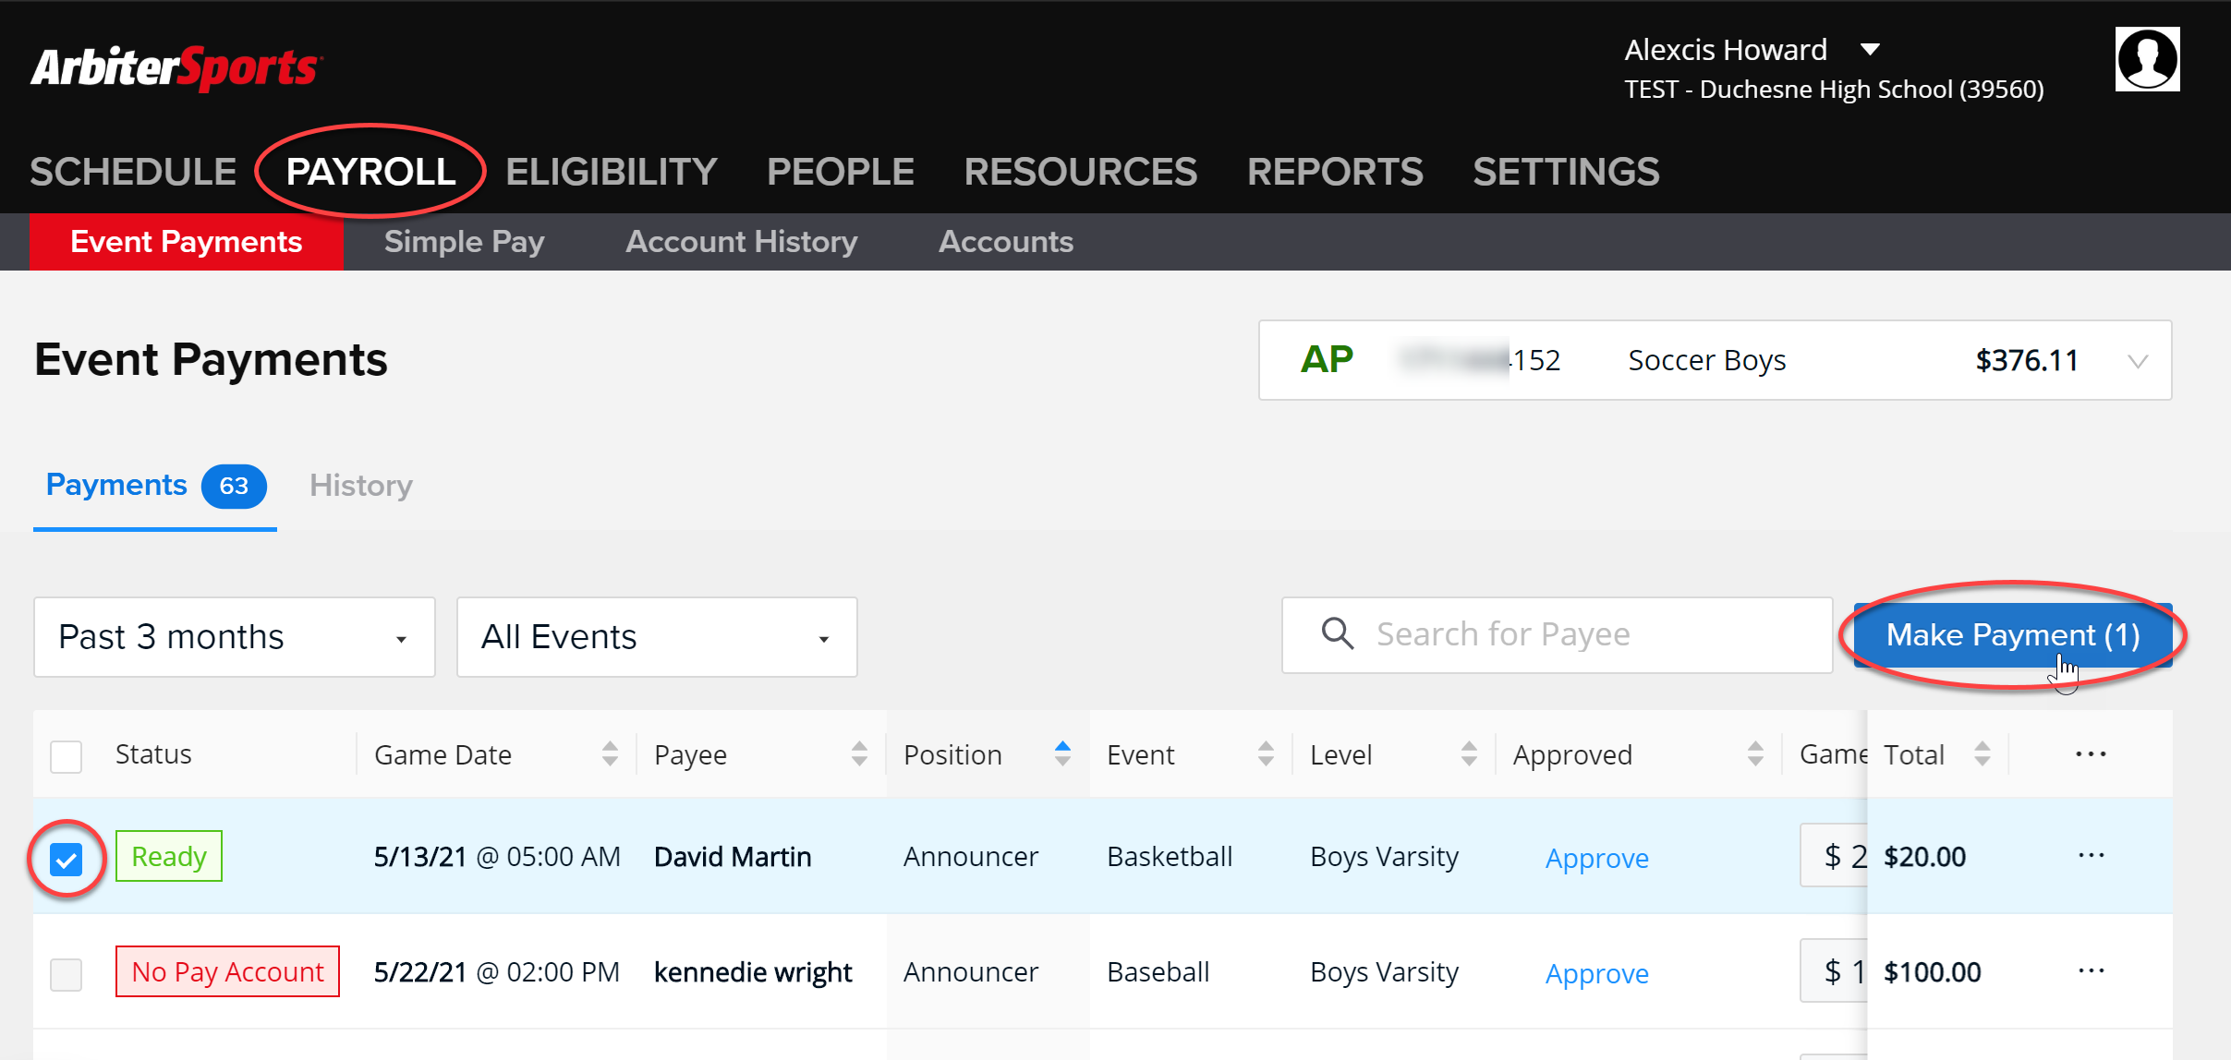Sort by Position column arrows

click(x=1062, y=754)
